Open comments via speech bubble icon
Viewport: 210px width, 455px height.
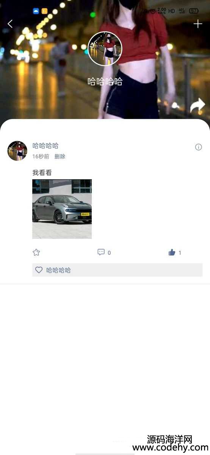[101, 252]
